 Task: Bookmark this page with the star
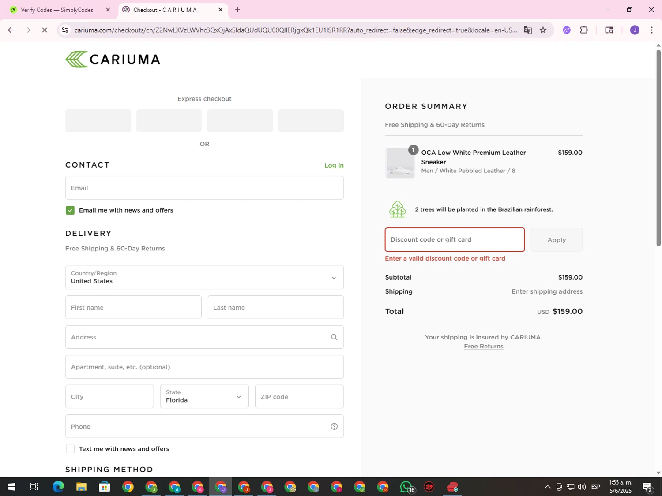[x=543, y=30]
